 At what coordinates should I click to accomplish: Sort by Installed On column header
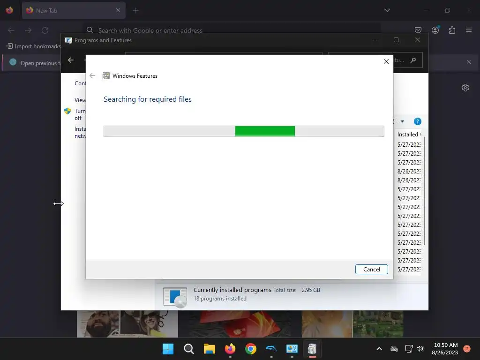pyautogui.click(x=409, y=135)
